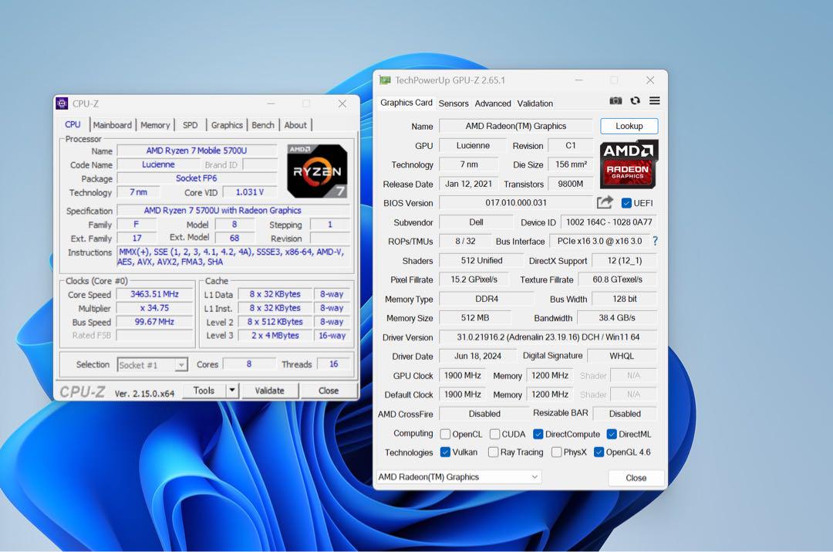Screen dimensions: 833x552
Task: Select the Graphics Card tab in GPU-Z
Action: (406, 103)
